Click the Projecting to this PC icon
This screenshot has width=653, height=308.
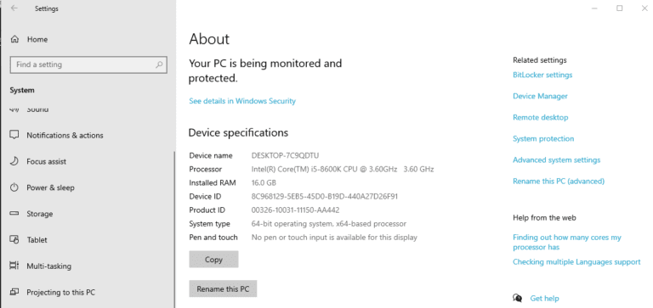tap(14, 292)
